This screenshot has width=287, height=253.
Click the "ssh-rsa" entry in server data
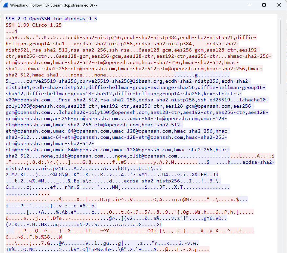[x=119, y=50]
